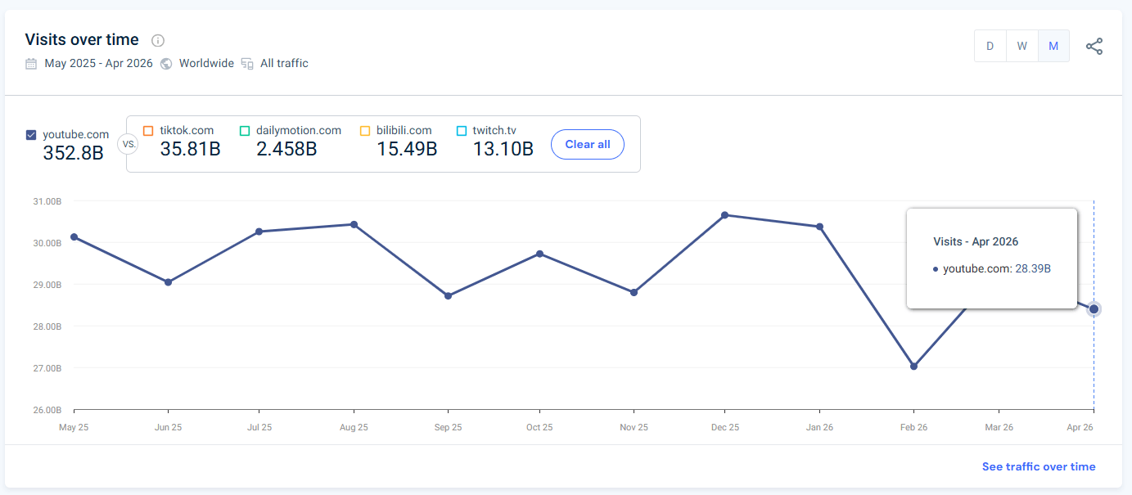Click the highlighted Apr 26 data point
Viewport: 1132px width, 495px height.
coord(1094,309)
